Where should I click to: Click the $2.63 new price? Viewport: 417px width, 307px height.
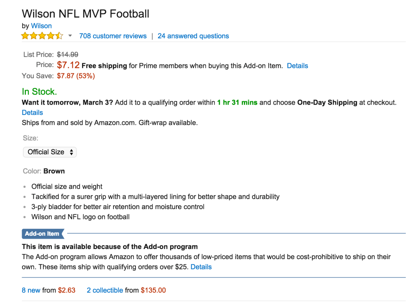click(67, 290)
